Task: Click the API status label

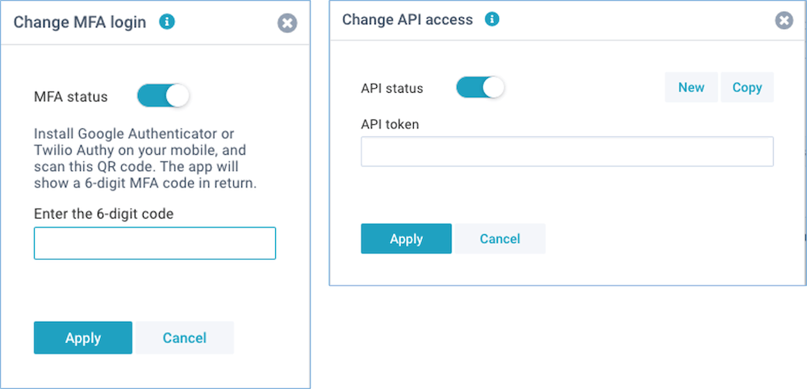Action: (x=392, y=89)
